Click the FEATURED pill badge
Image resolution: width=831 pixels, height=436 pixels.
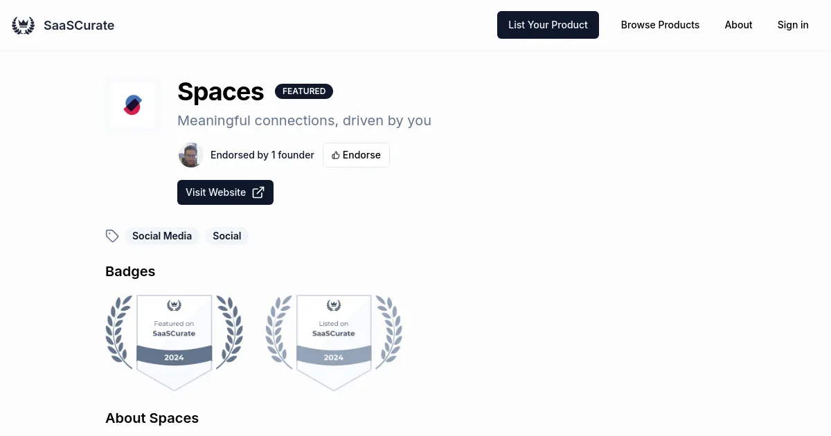pyautogui.click(x=304, y=91)
